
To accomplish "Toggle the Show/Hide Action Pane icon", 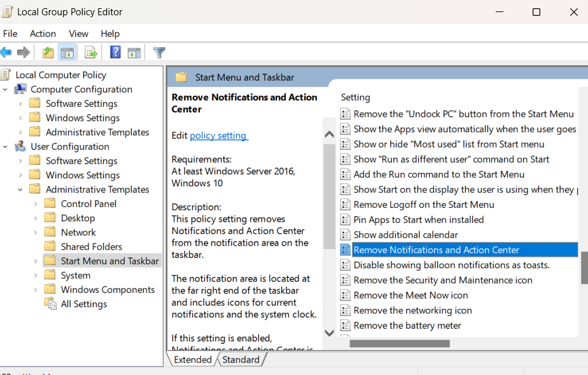I will [x=134, y=53].
